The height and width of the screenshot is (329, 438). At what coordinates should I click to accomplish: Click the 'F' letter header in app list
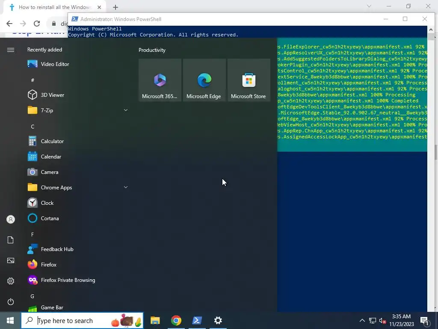pos(33,235)
